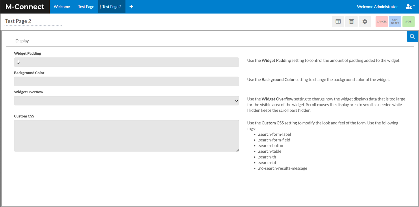Open page settings with the gear icon
The image size is (419, 207).
[x=365, y=21]
